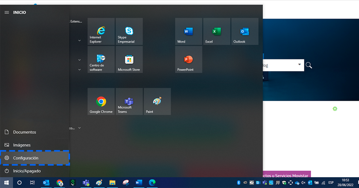
Task: Open the Internet Explorer tile
Action: (x=101, y=32)
